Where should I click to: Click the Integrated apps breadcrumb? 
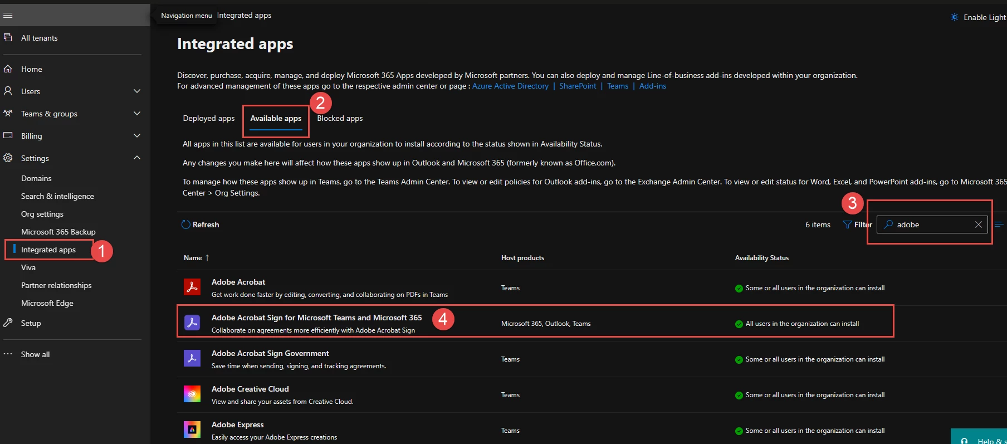[245, 15]
